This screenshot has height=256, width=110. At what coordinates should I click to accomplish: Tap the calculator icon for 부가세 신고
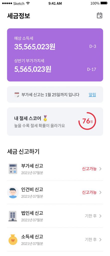pos(13,169)
